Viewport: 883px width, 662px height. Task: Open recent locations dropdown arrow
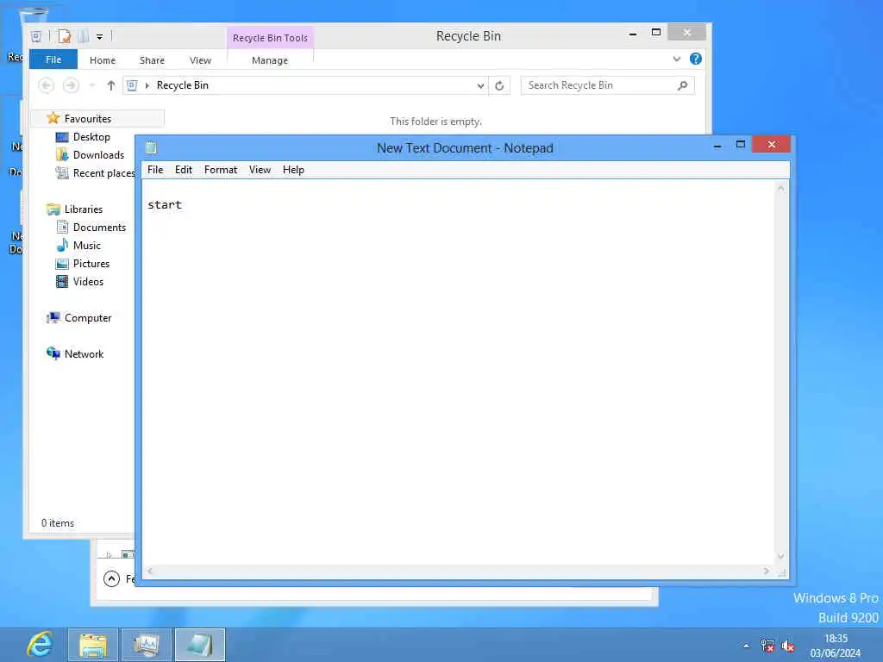click(x=91, y=85)
